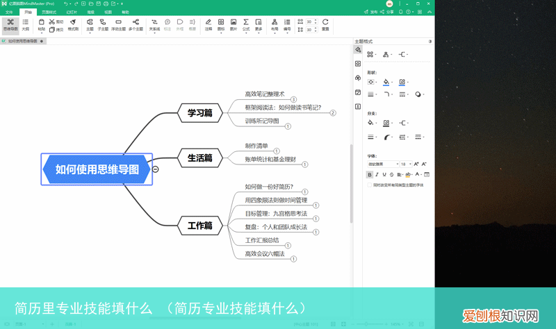Click the undo arrow in the title bar
556x329 pixels.
point(65,3)
